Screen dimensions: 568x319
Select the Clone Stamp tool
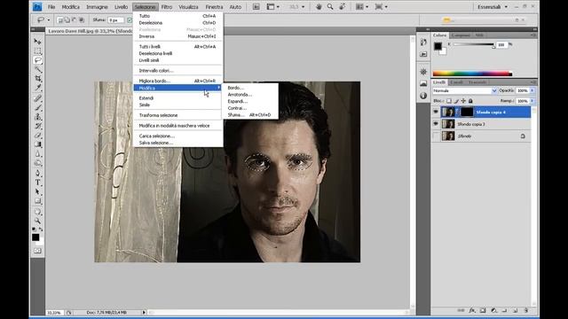pyautogui.click(x=37, y=117)
